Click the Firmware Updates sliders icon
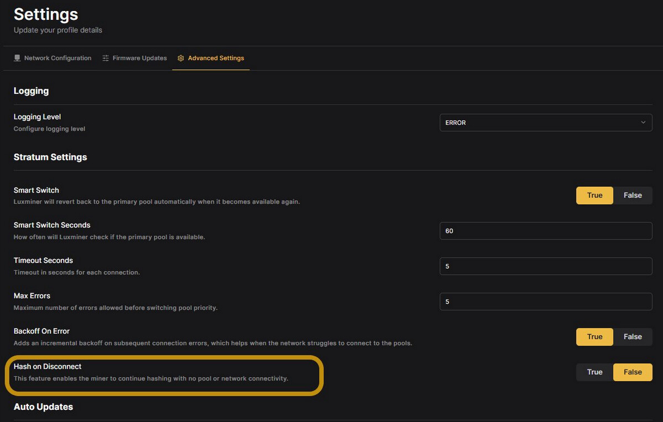The height and width of the screenshot is (422, 663). 106,58
